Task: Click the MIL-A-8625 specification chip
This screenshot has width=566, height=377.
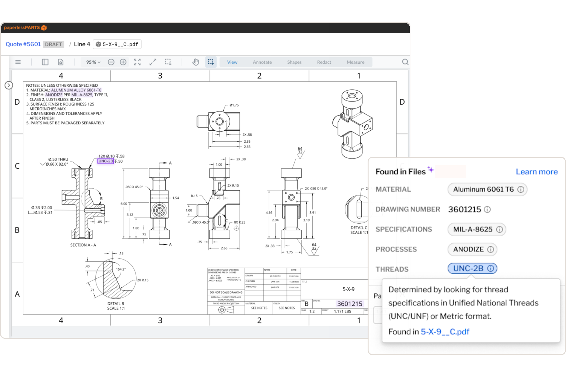Action: [x=477, y=229]
